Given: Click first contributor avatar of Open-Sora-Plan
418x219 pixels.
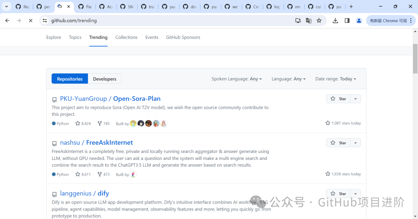Looking at the screenshot, I should click(x=133, y=124).
